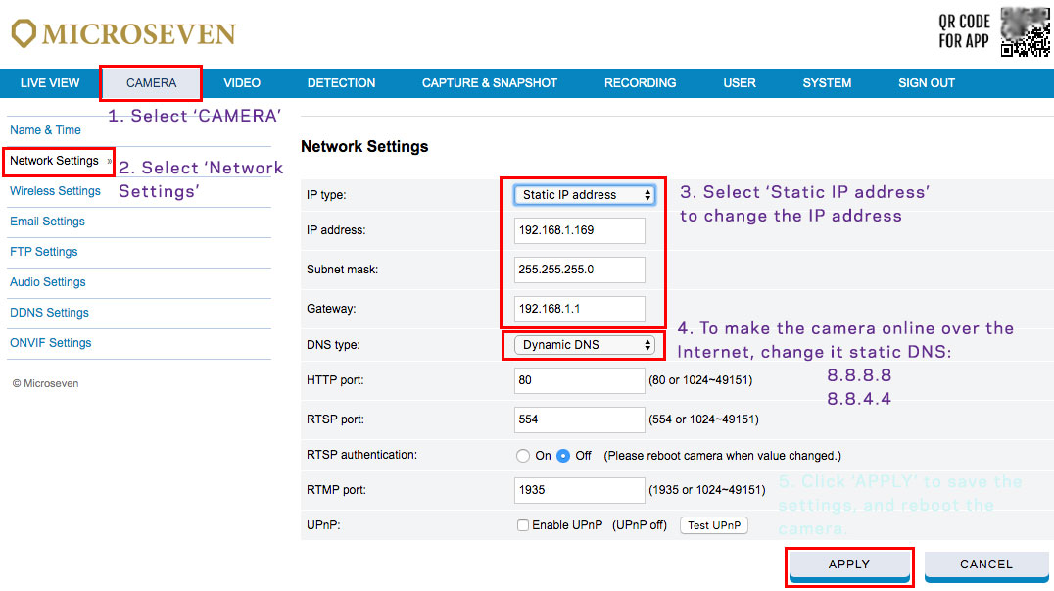The width and height of the screenshot is (1054, 591).
Task: Switch to the LIVE VIEW tab
Action: pyautogui.click(x=50, y=83)
